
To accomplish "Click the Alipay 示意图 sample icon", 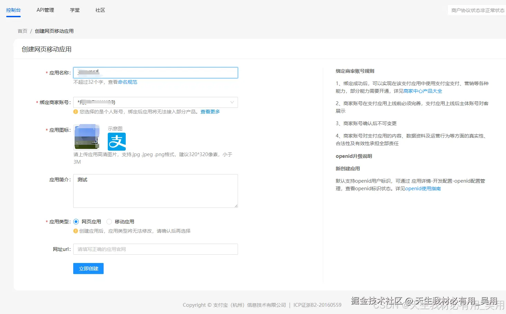I will coord(116,141).
